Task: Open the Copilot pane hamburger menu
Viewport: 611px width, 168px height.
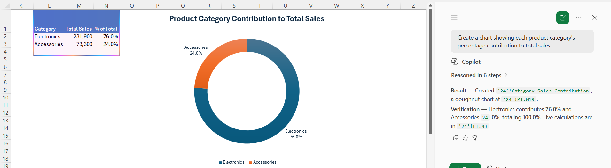Action: pyautogui.click(x=454, y=18)
